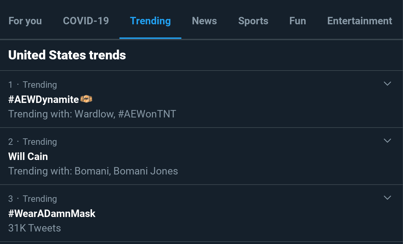Open the #WearADamnMask hashtag trend
The height and width of the screenshot is (244, 403).
pos(52,214)
